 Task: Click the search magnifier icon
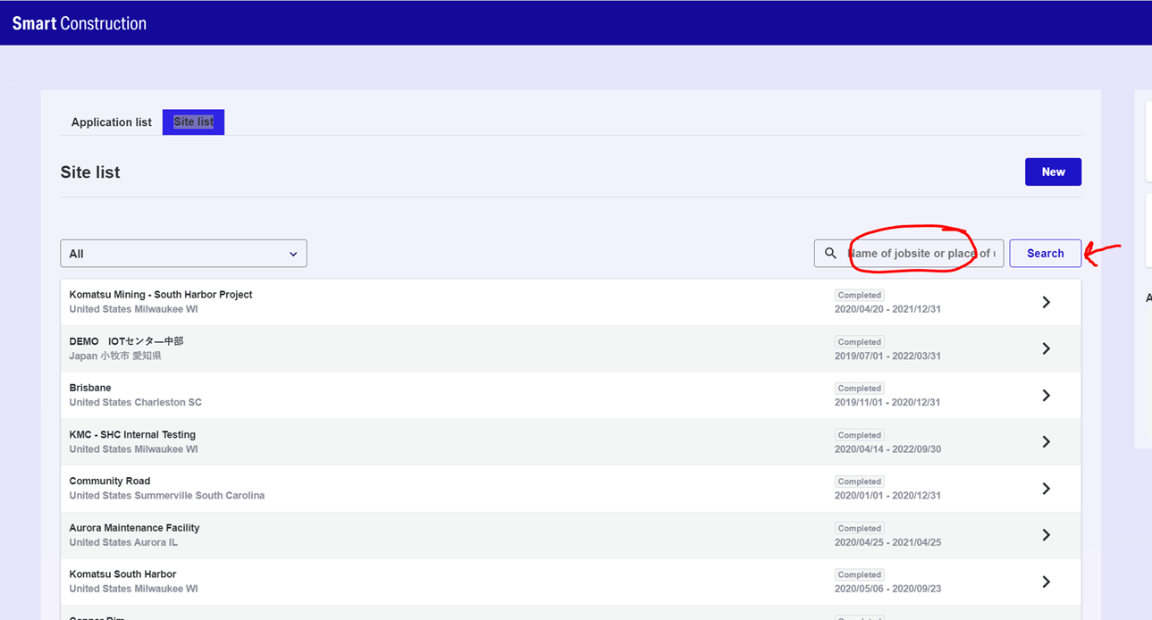pos(830,254)
